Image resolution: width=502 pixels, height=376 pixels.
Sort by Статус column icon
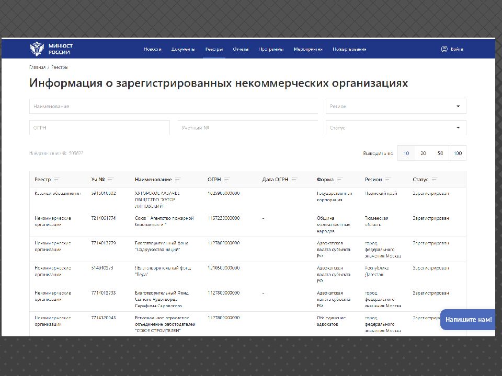pyautogui.click(x=435, y=179)
